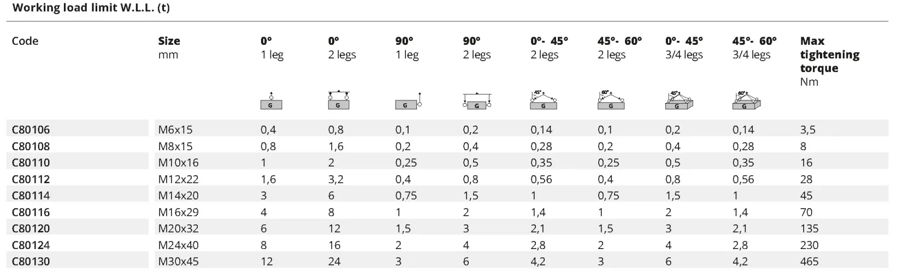Viewport: 897px width, 278px height.
Task: Click the Size mm column header
Action: (x=169, y=48)
